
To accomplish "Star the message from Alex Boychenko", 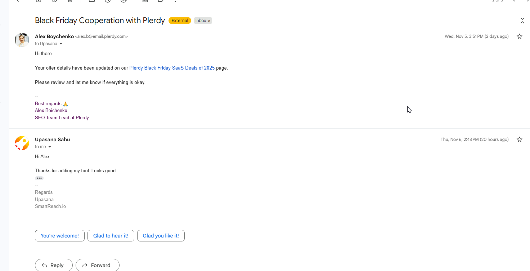I will pyautogui.click(x=519, y=36).
